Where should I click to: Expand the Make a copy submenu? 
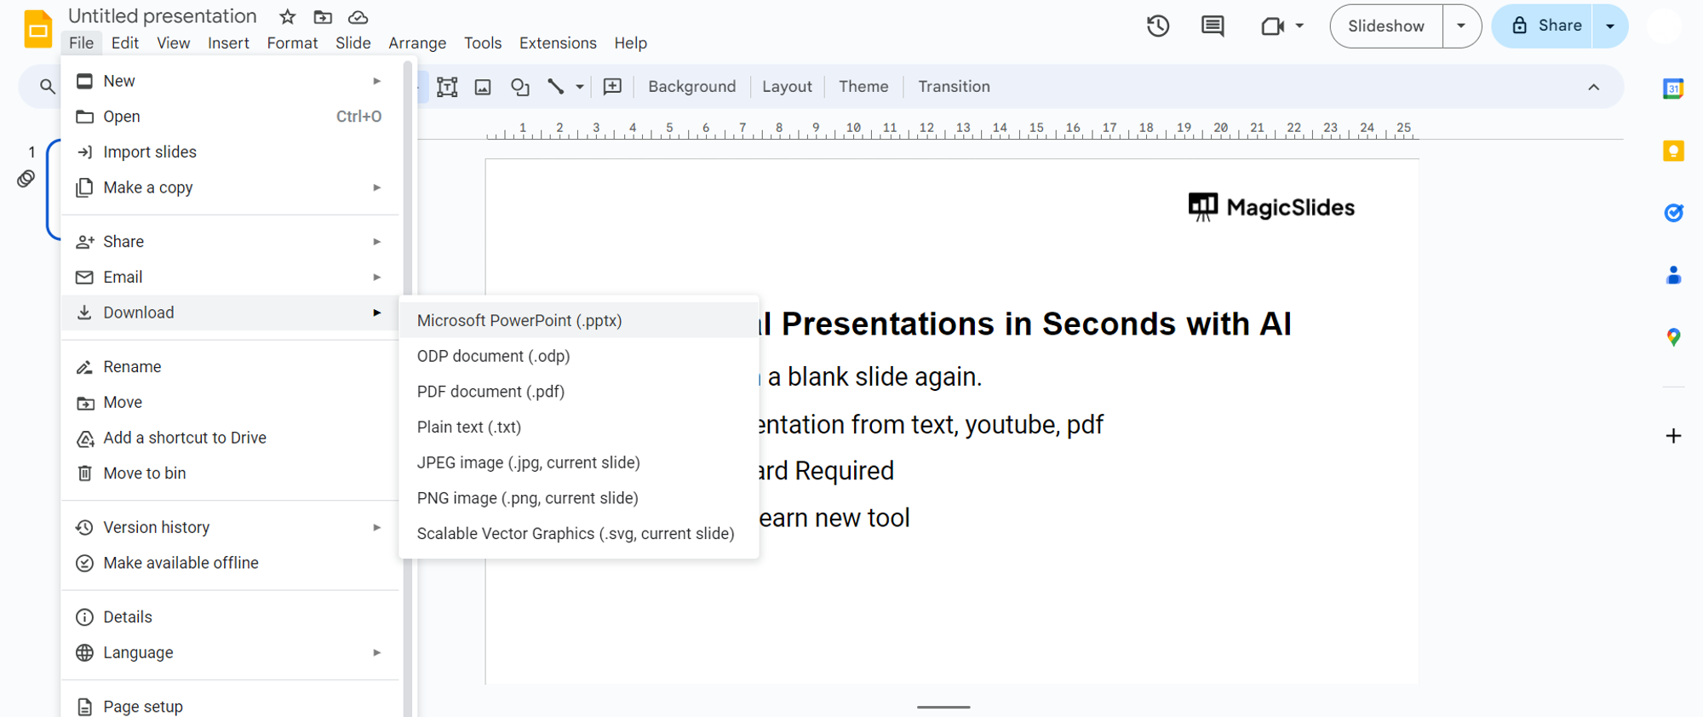tap(376, 187)
